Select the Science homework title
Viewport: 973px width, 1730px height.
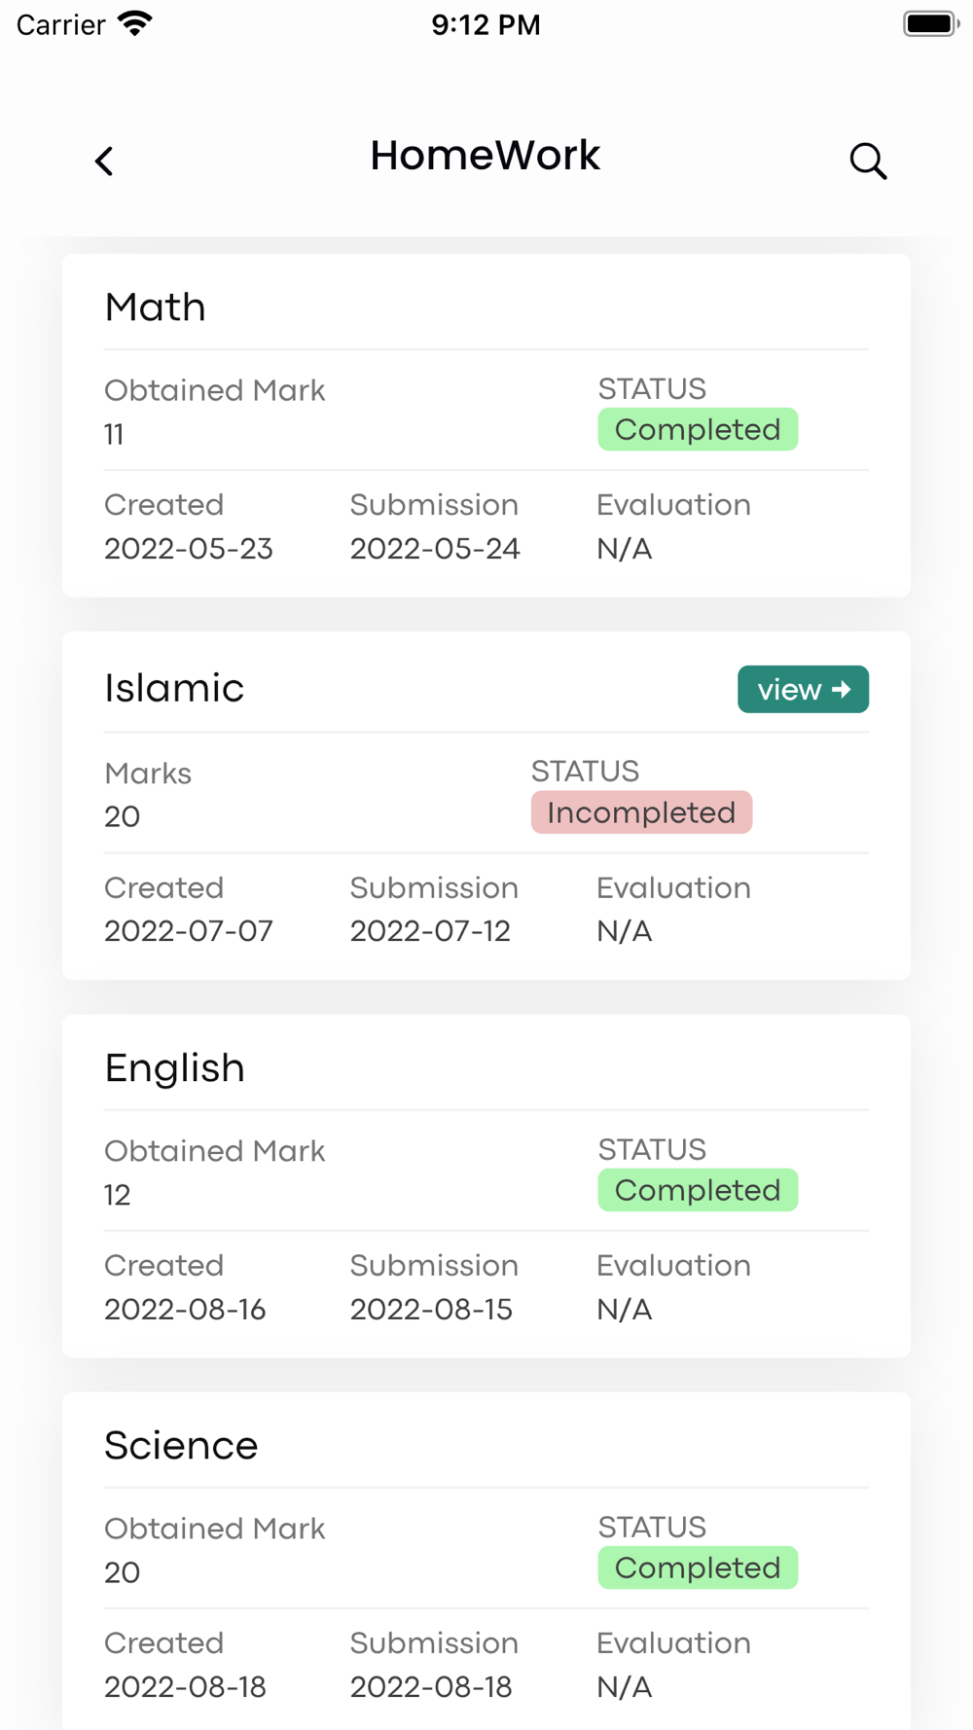click(x=181, y=1446)
